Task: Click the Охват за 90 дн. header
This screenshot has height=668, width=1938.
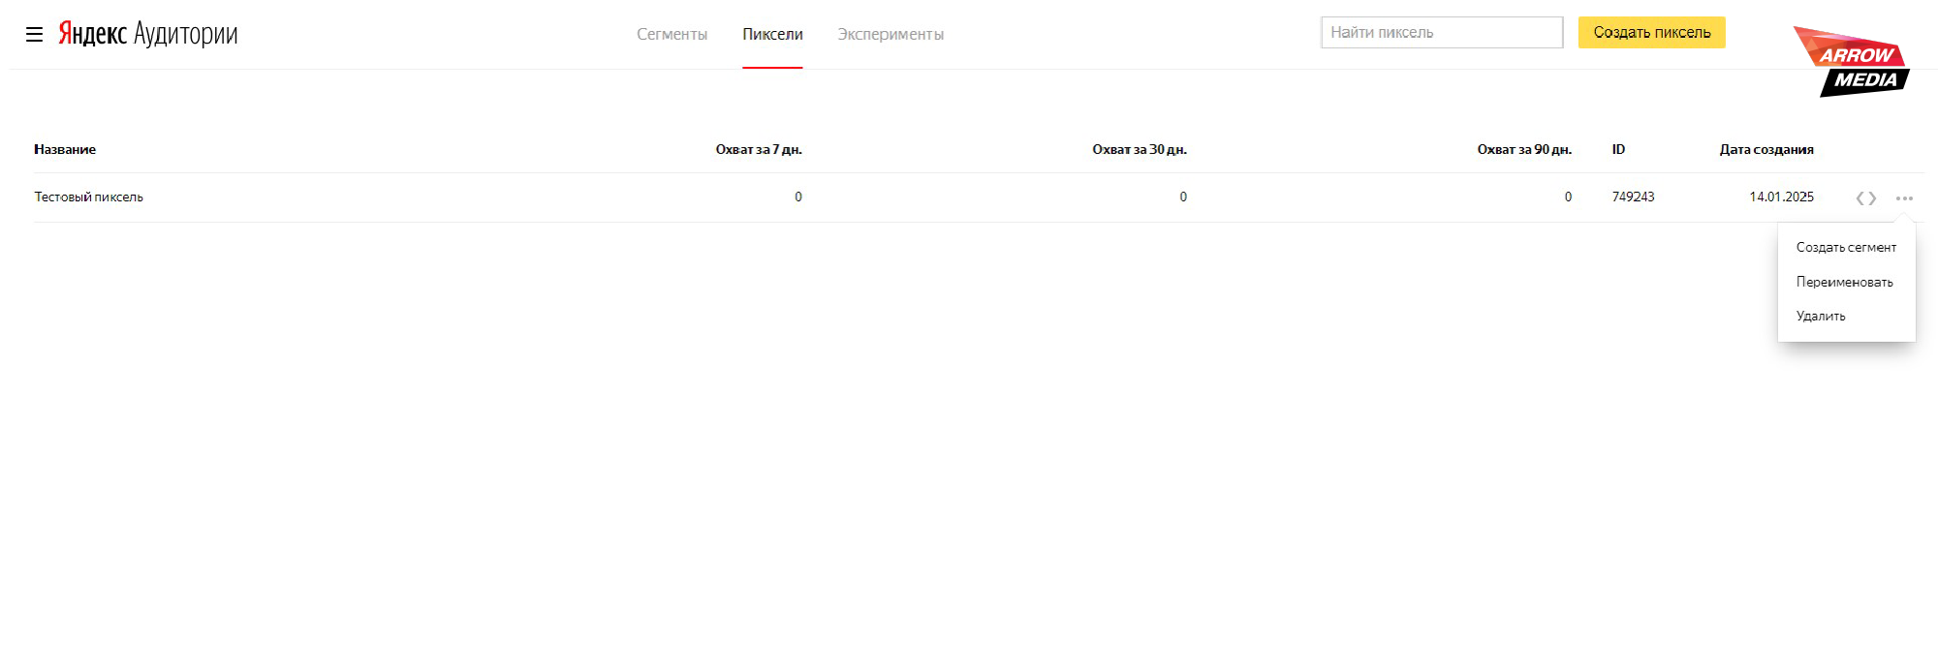Action: [x=1524, y=149]
